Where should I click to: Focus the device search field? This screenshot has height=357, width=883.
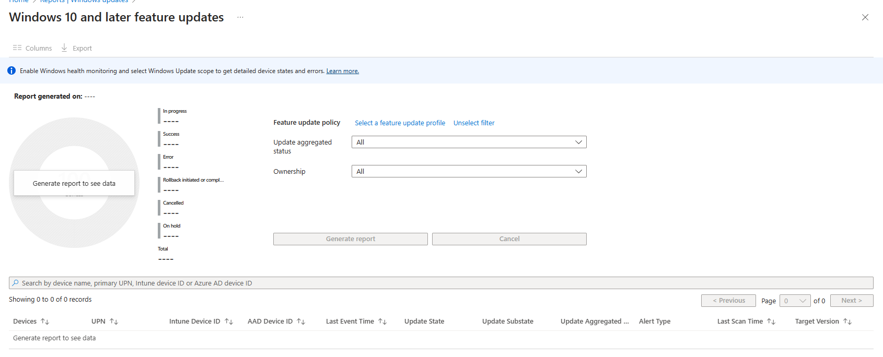pos(441,283)
